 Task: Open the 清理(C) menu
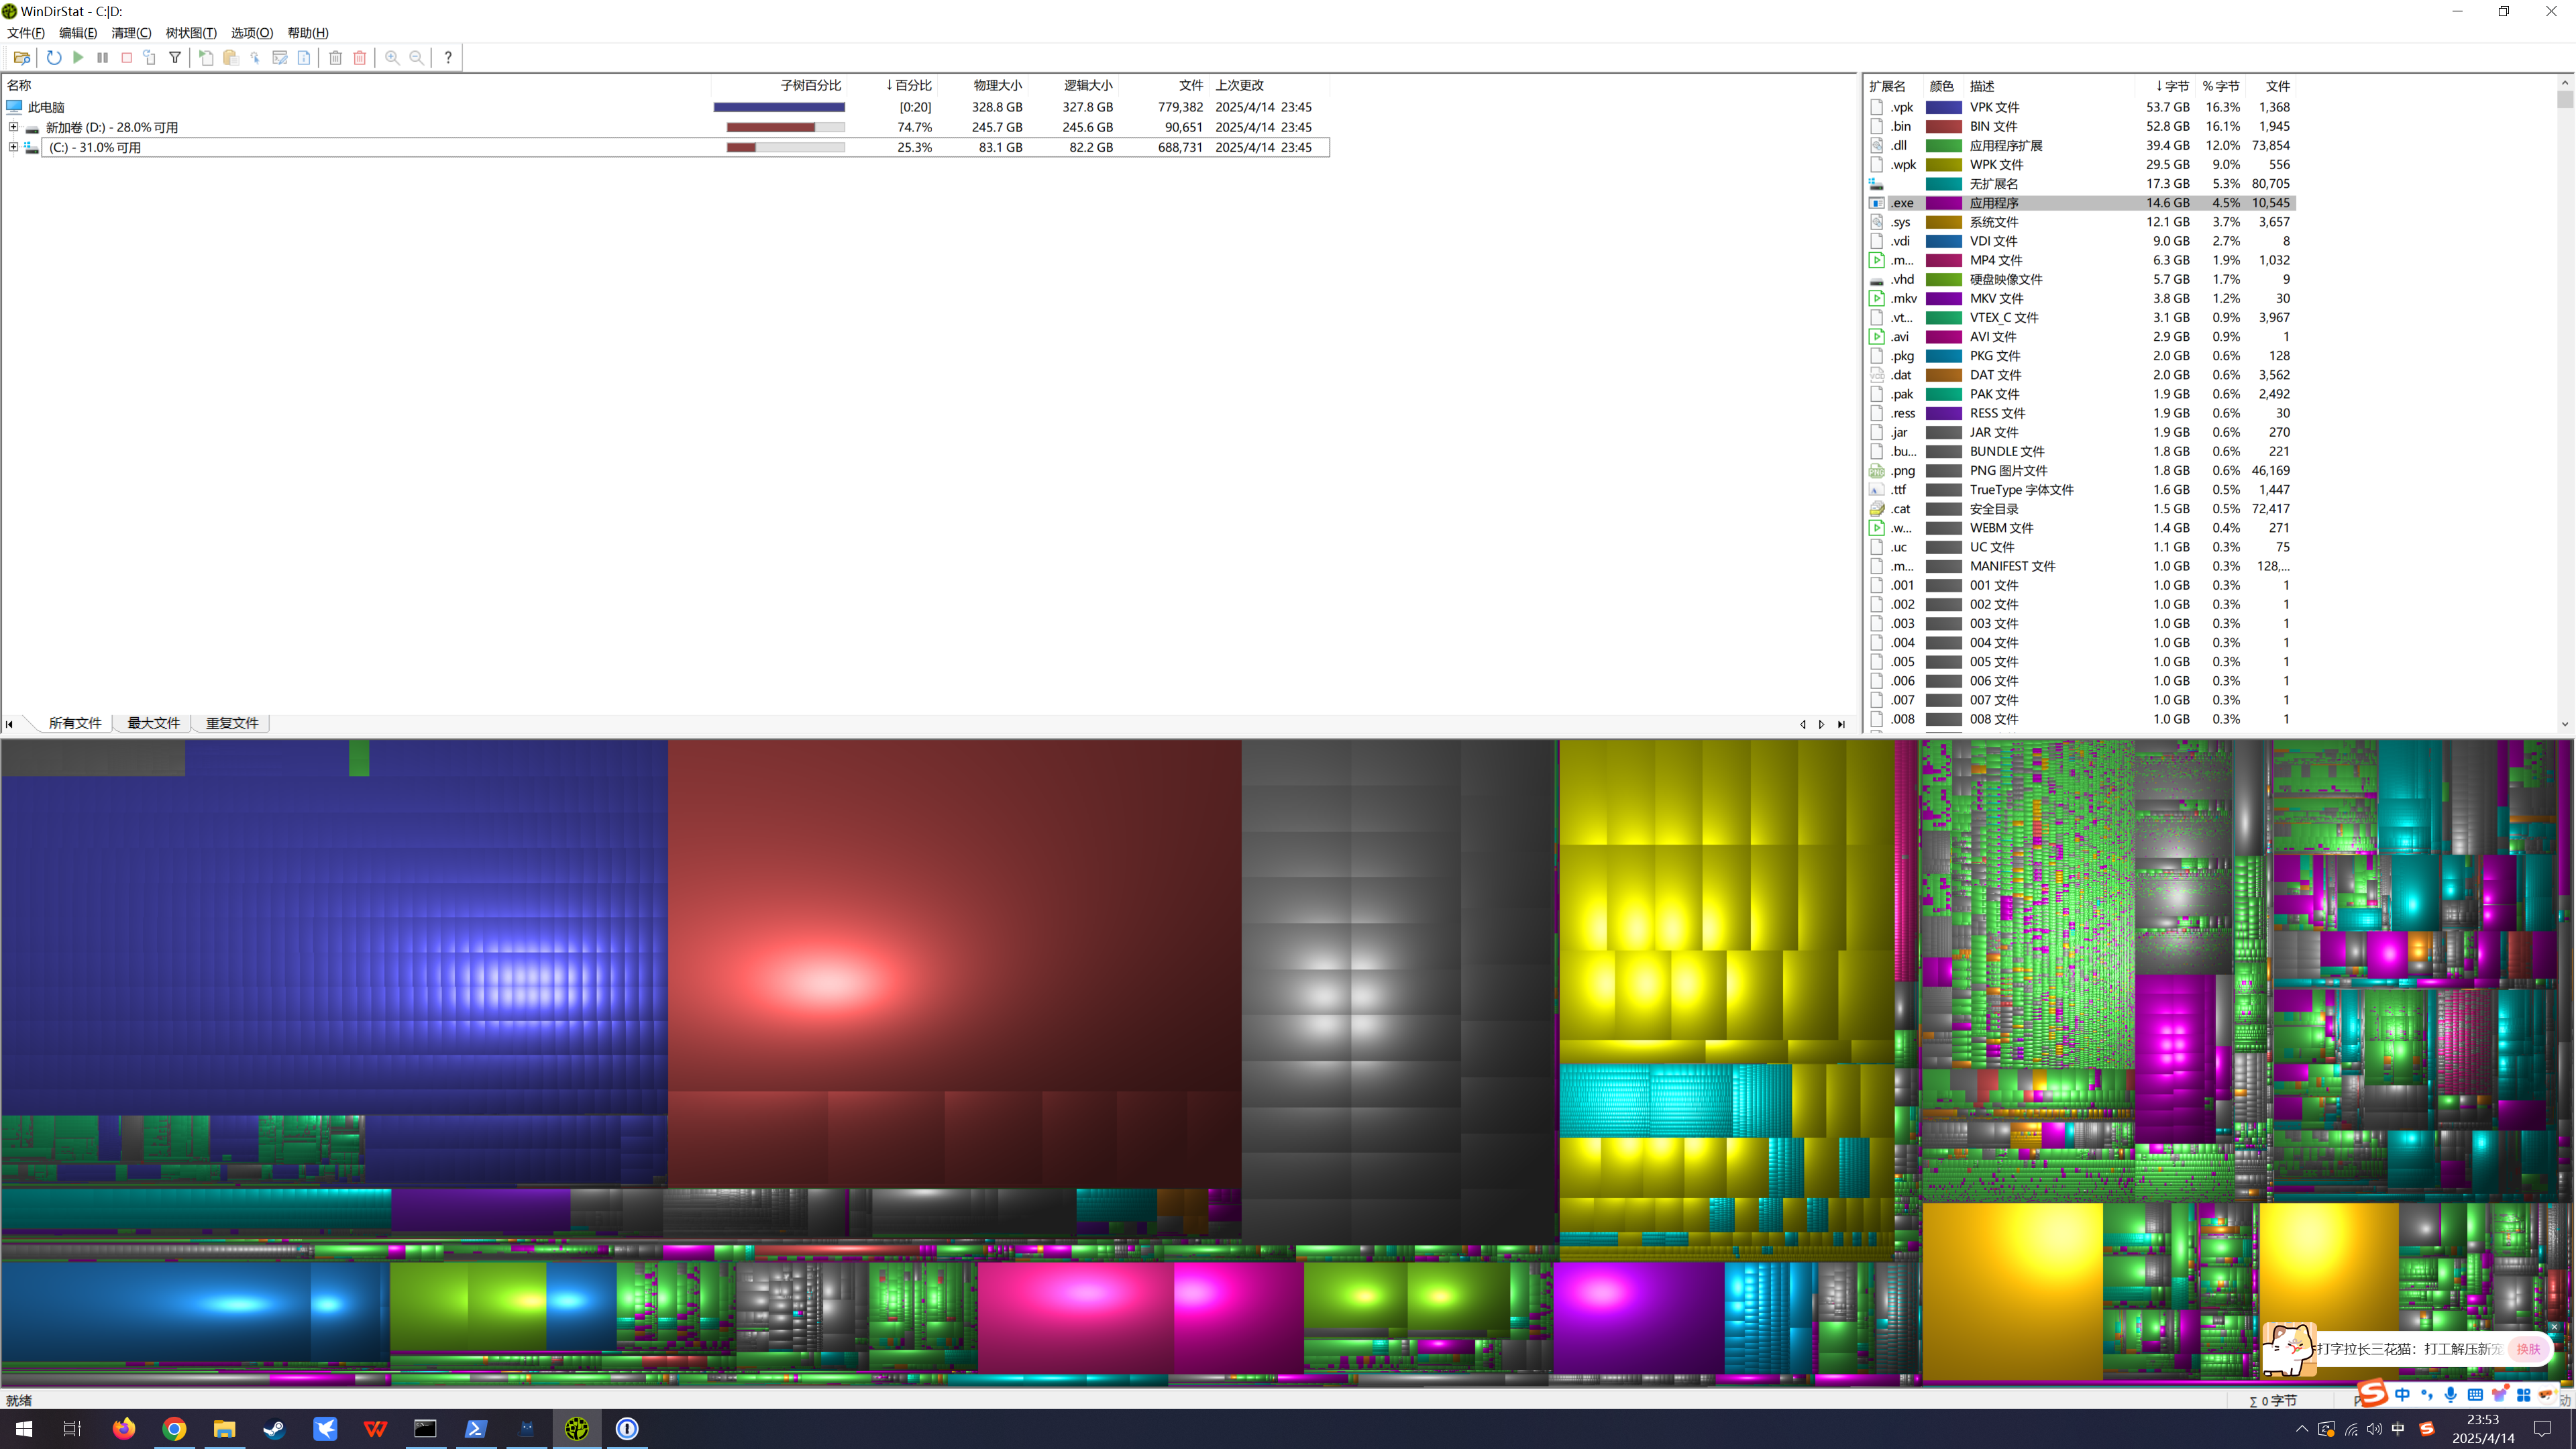coord(131,33)
